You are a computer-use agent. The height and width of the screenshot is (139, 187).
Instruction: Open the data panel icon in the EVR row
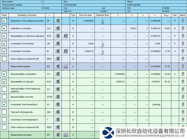tap(65, 36)
